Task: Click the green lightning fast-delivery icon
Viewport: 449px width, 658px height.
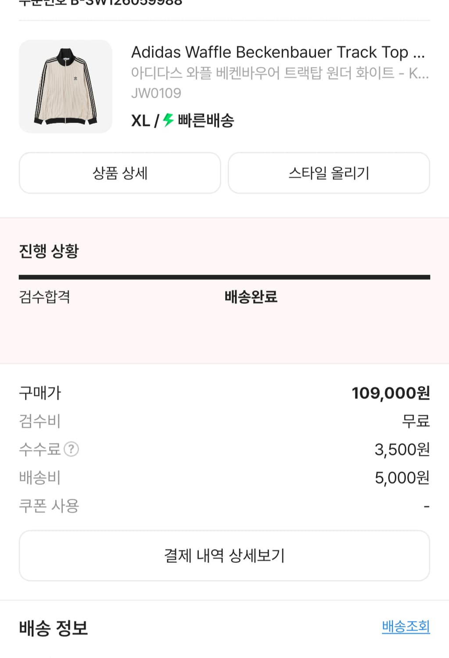Action: click(168, 120)
